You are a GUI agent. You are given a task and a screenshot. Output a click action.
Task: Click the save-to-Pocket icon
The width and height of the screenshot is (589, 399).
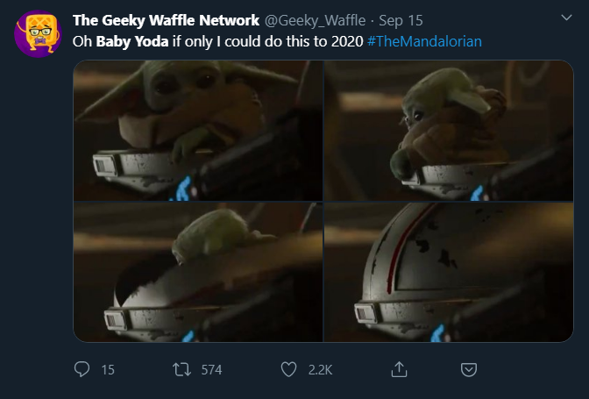click(x=469, y=369)
